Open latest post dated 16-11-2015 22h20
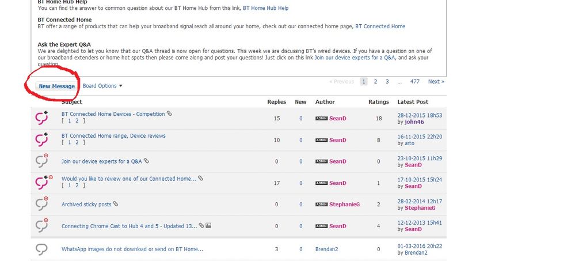 tap(420, 137)
